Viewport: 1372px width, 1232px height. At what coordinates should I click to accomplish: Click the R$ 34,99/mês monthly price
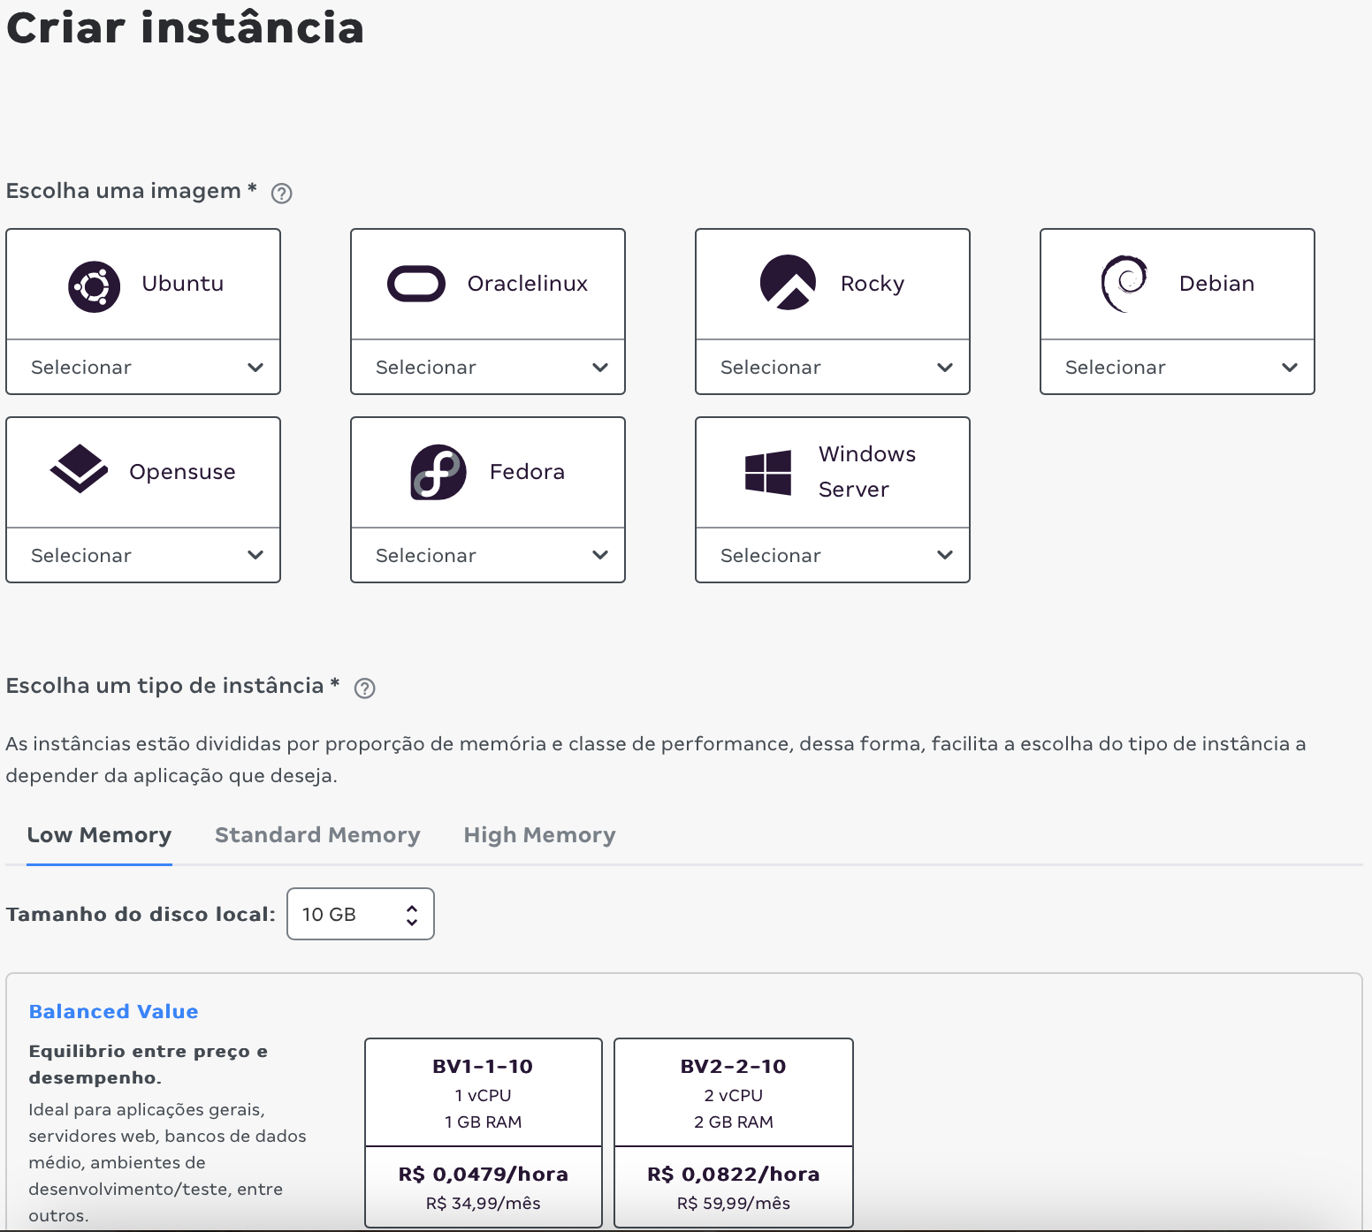point(484,1203)
